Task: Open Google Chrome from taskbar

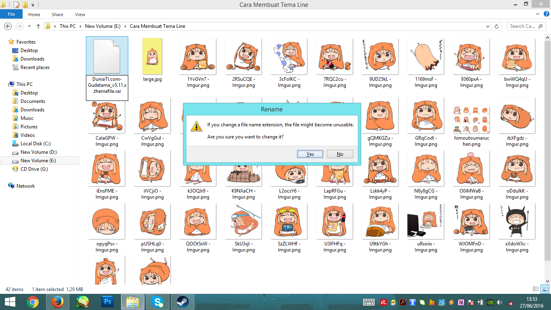Action: pyautogui.click(x=33, y=302)
